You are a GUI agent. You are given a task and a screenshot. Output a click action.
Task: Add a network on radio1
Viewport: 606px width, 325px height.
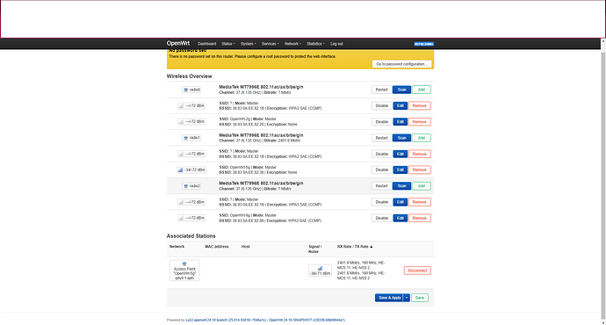pyautogui.click(x=422, y=138)
